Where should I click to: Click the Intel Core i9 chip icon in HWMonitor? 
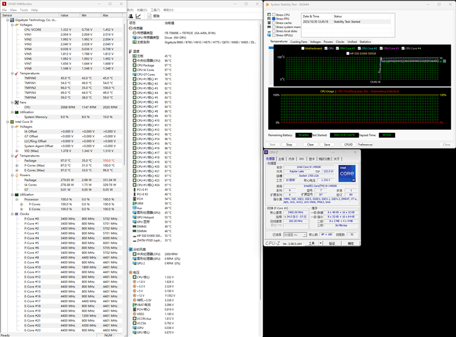coord(12,122)
